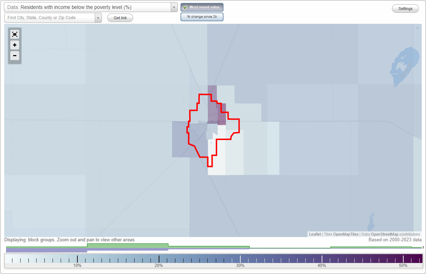Zoom out using the minus icon
Screen dimensions: 426x274
pyautogui.click(x=15, y=55)
